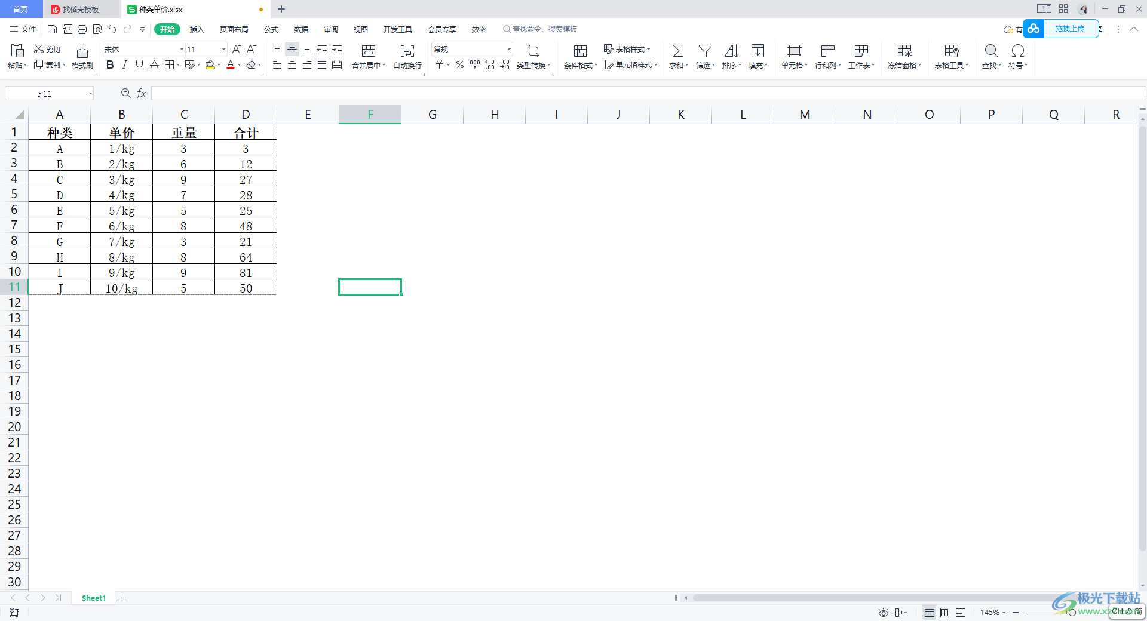This screenshot has width=1147, height=621.
Task: Click decrease indent icon
Action: tap(322, 49)
